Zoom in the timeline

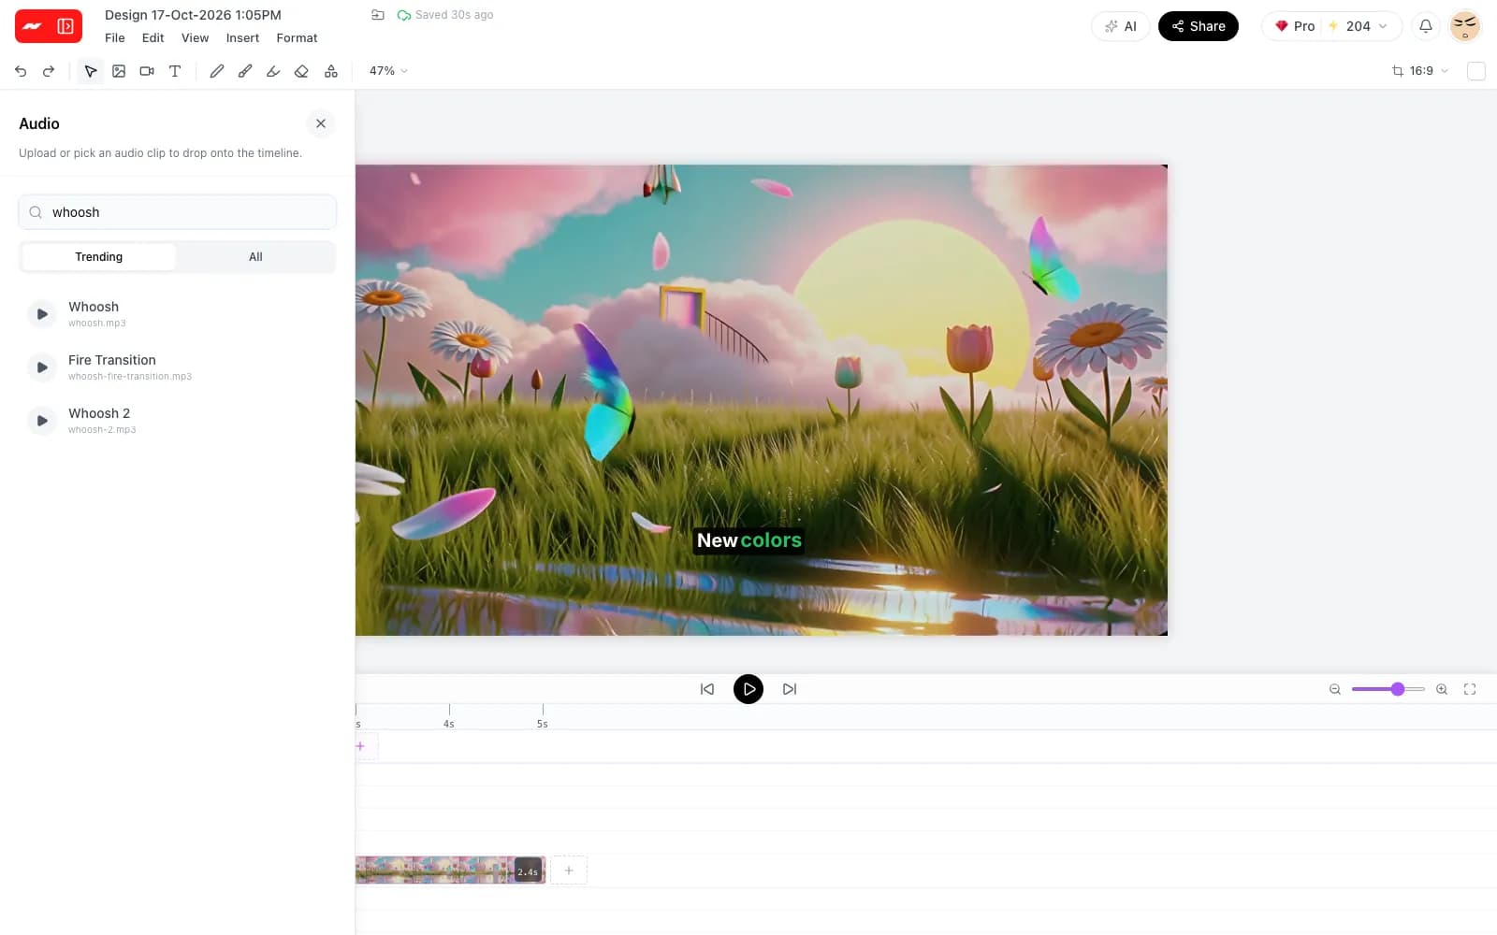coord(1442,689)
